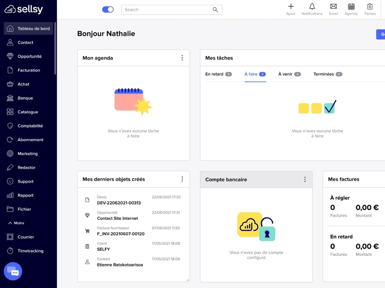Collapse sidebar with Moins chevron
The image size is (385, 288).
pos(16,223)
